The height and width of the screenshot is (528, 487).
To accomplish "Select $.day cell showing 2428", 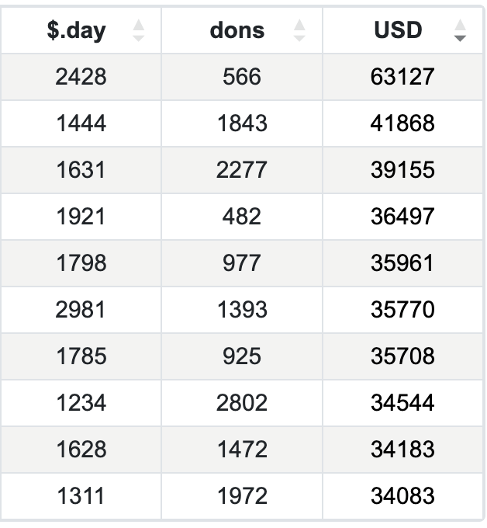I will (x=81, y=77).
